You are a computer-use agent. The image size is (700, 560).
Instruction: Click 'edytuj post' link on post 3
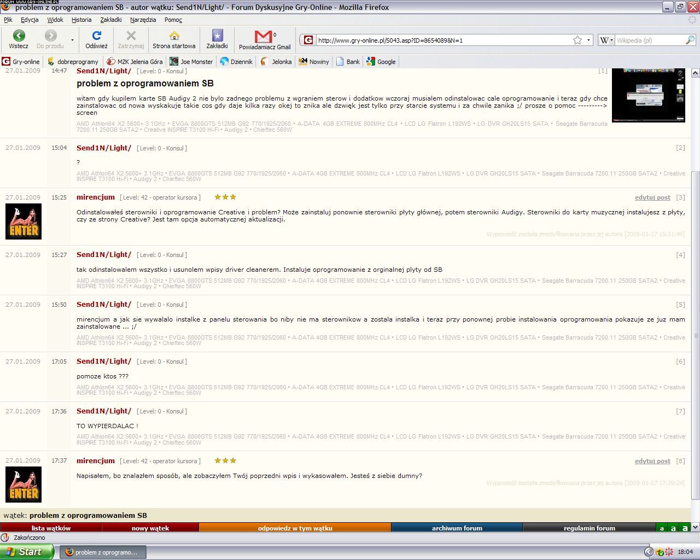652,197
